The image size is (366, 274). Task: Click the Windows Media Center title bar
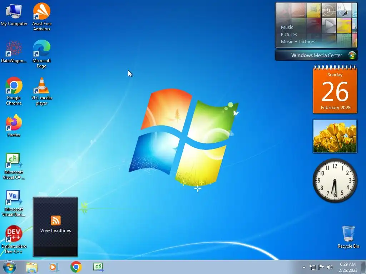pyautogui.click(x=316, y=55)
